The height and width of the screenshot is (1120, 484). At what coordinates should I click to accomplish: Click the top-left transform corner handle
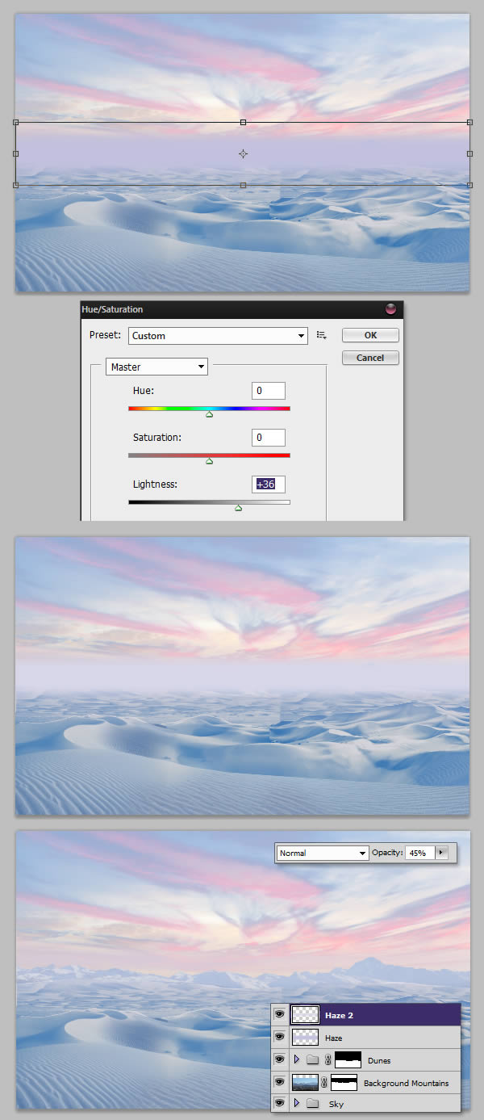pyautogui.click(x=15, y=122)
